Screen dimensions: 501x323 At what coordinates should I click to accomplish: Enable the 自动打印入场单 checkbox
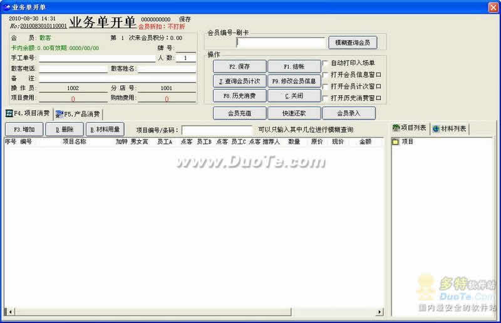pos(325,63)
